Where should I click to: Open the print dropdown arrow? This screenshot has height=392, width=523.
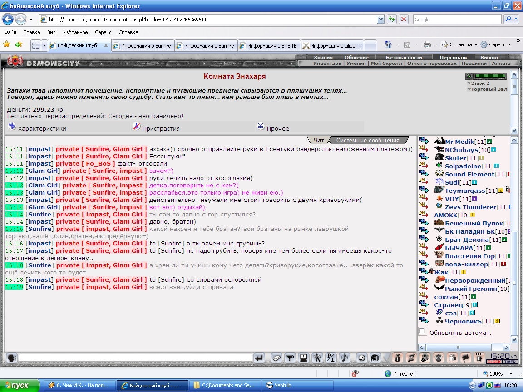436,44
